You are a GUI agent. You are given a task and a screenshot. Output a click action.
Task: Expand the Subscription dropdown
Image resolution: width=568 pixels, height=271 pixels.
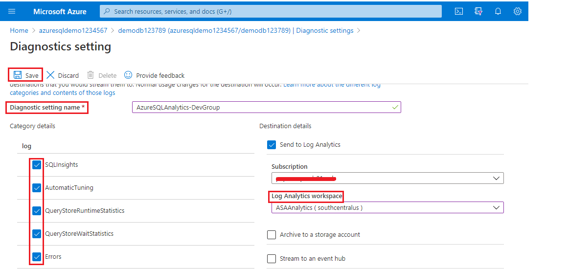point(387,178)
